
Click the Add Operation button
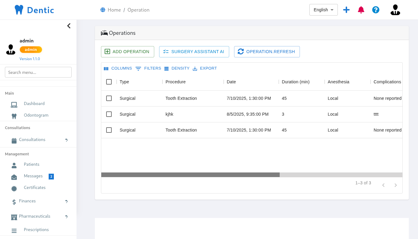click(127, 52)
